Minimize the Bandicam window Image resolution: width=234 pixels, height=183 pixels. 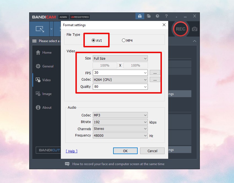click(185, 17)
